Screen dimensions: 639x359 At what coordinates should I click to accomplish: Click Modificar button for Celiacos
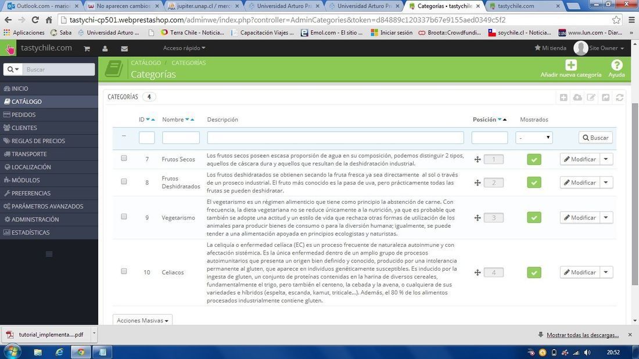pos(580,272)
